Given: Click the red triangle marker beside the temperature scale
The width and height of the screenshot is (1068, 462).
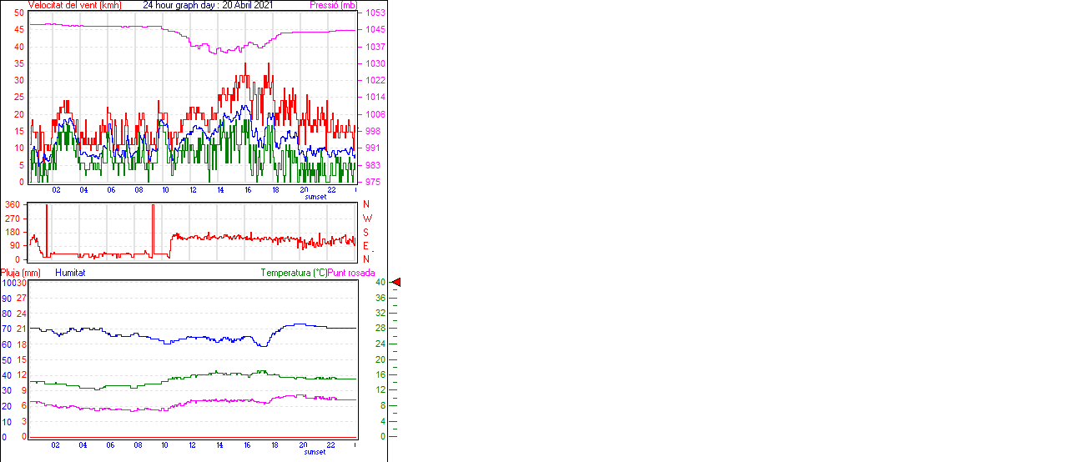Looking at the screenshot, I should pyautogui.click(x=396, y=284).
